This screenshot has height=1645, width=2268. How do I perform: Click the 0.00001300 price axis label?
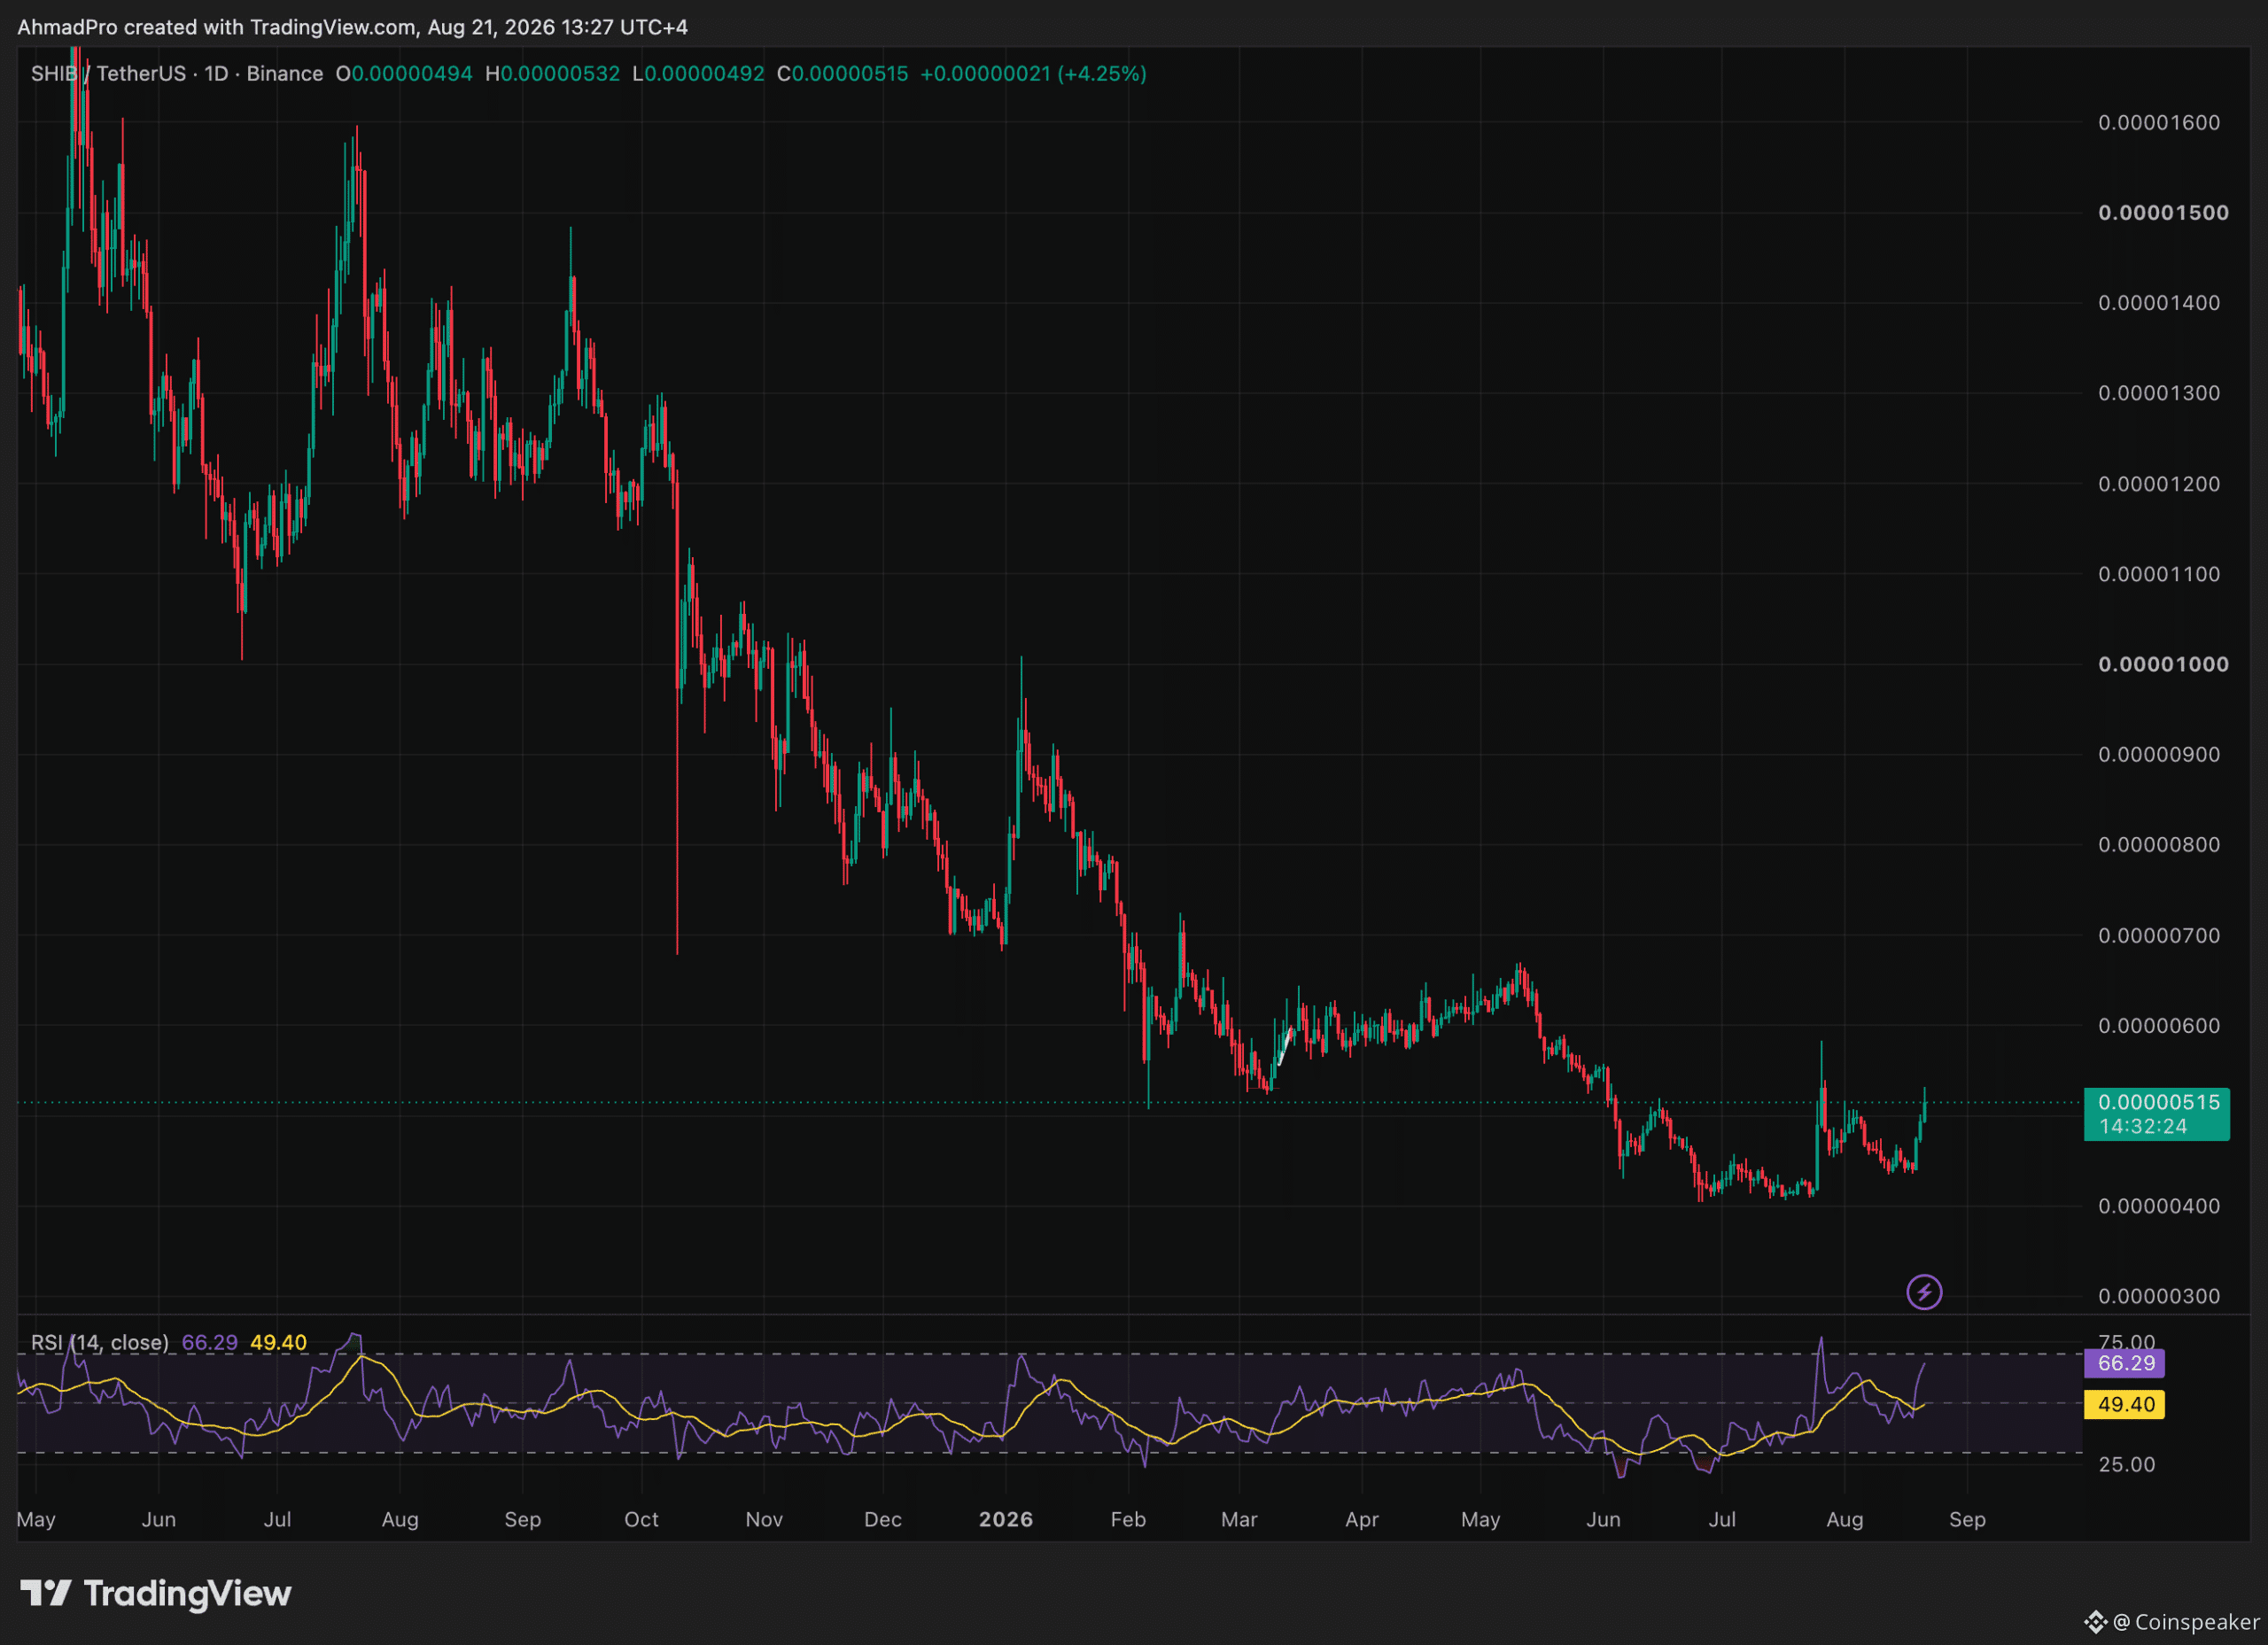click(2159, 393)
